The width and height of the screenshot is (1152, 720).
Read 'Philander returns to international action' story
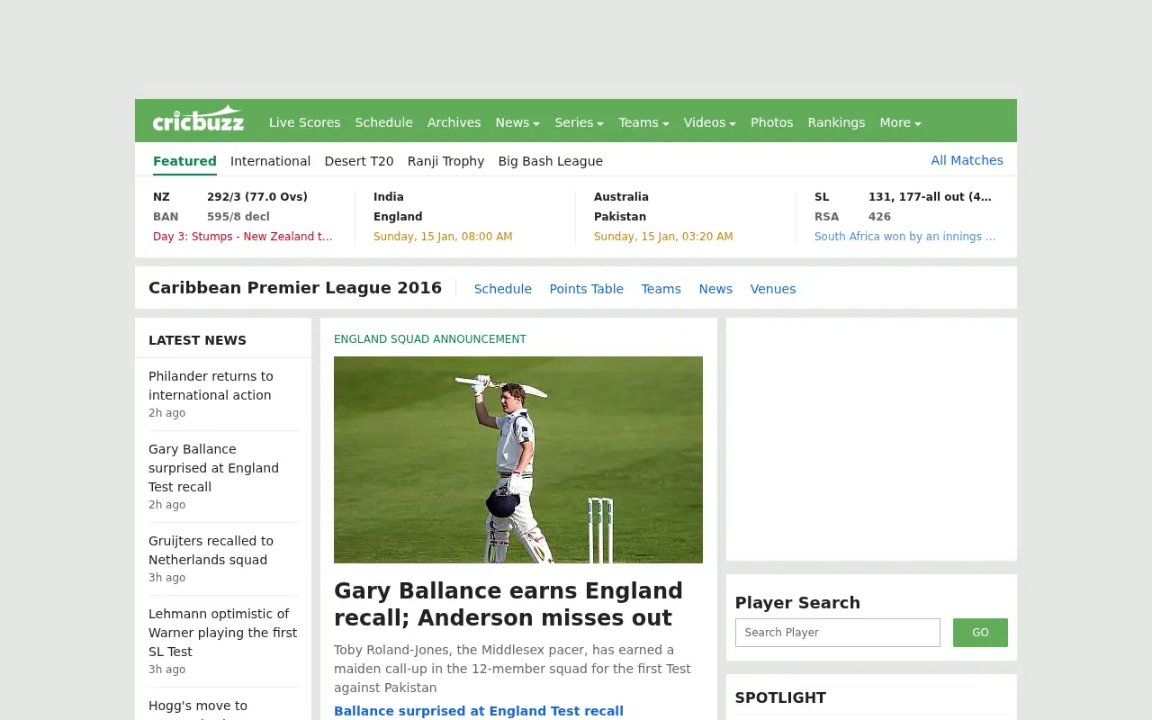click(x=211, y=385)
